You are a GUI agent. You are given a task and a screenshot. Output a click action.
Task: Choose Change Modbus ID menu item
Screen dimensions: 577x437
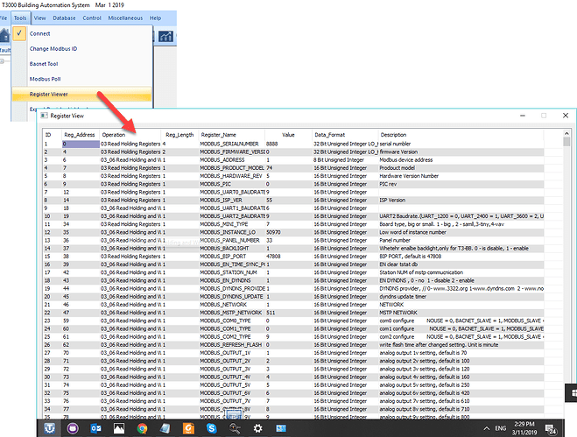[x=53, y=48]
